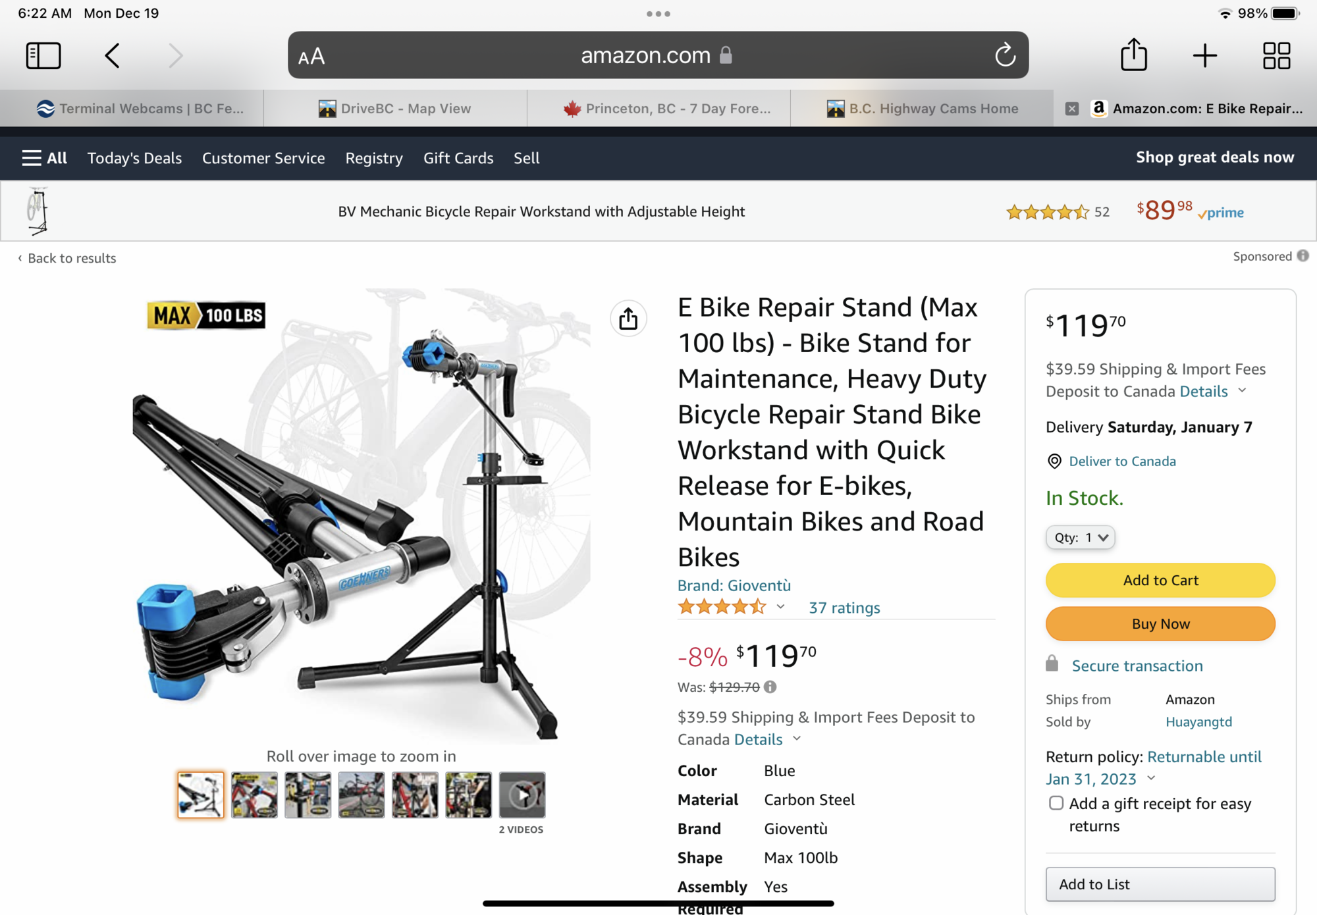Tap the share icon beside product image

(628, 319)
